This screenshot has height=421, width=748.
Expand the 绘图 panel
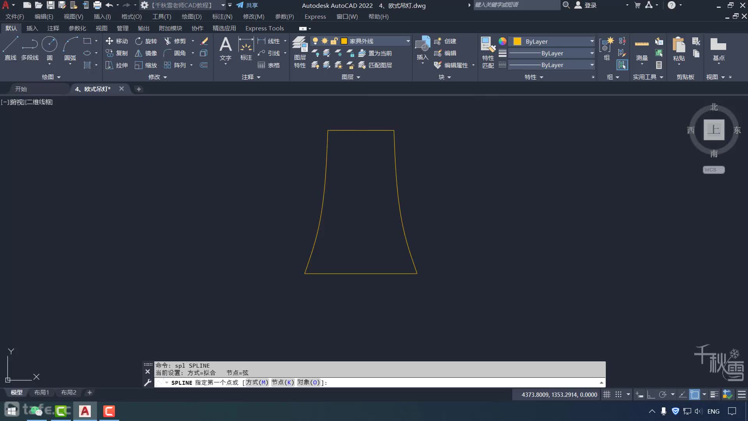point(51,77)
